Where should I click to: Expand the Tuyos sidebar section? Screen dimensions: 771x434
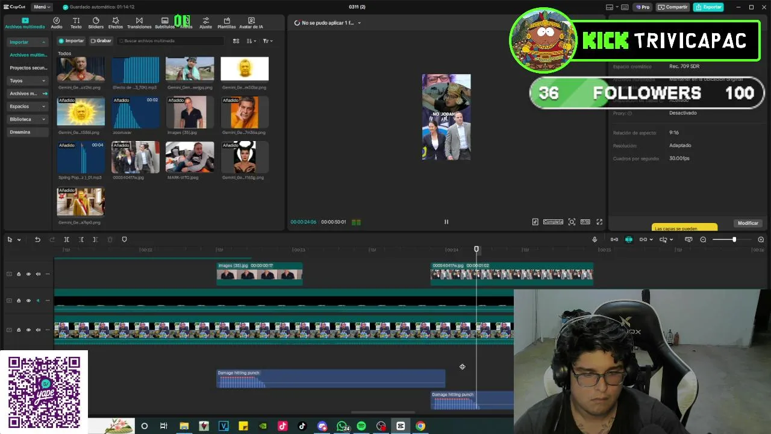tap(27, 80)
